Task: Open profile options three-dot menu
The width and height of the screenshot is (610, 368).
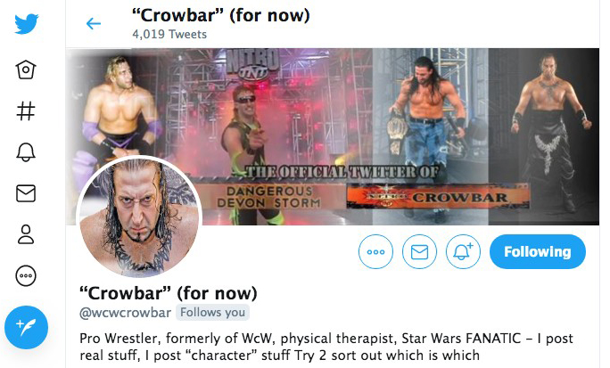Action: pos(375,251)
